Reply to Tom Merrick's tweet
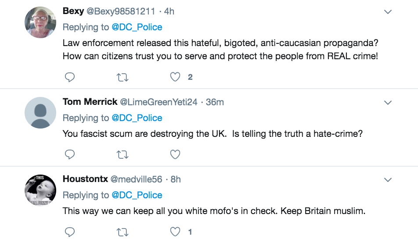 pyautogui.click(x=70, y=154)
